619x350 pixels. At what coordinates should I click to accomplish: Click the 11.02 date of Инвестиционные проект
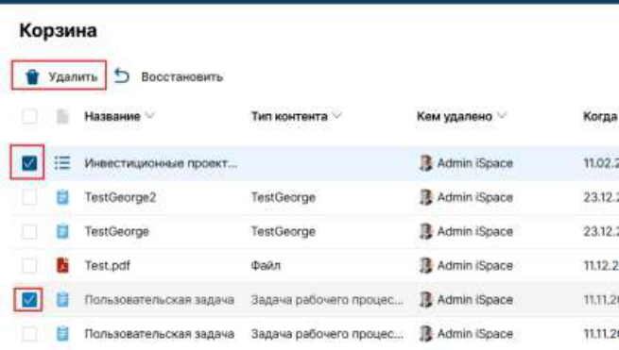click(x=601, y=163)
